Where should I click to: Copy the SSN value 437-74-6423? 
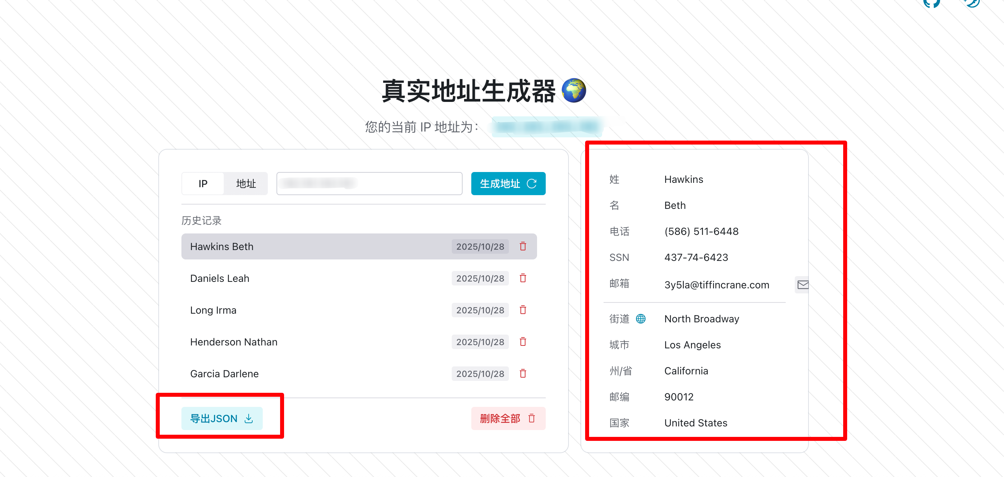[696, 257]
